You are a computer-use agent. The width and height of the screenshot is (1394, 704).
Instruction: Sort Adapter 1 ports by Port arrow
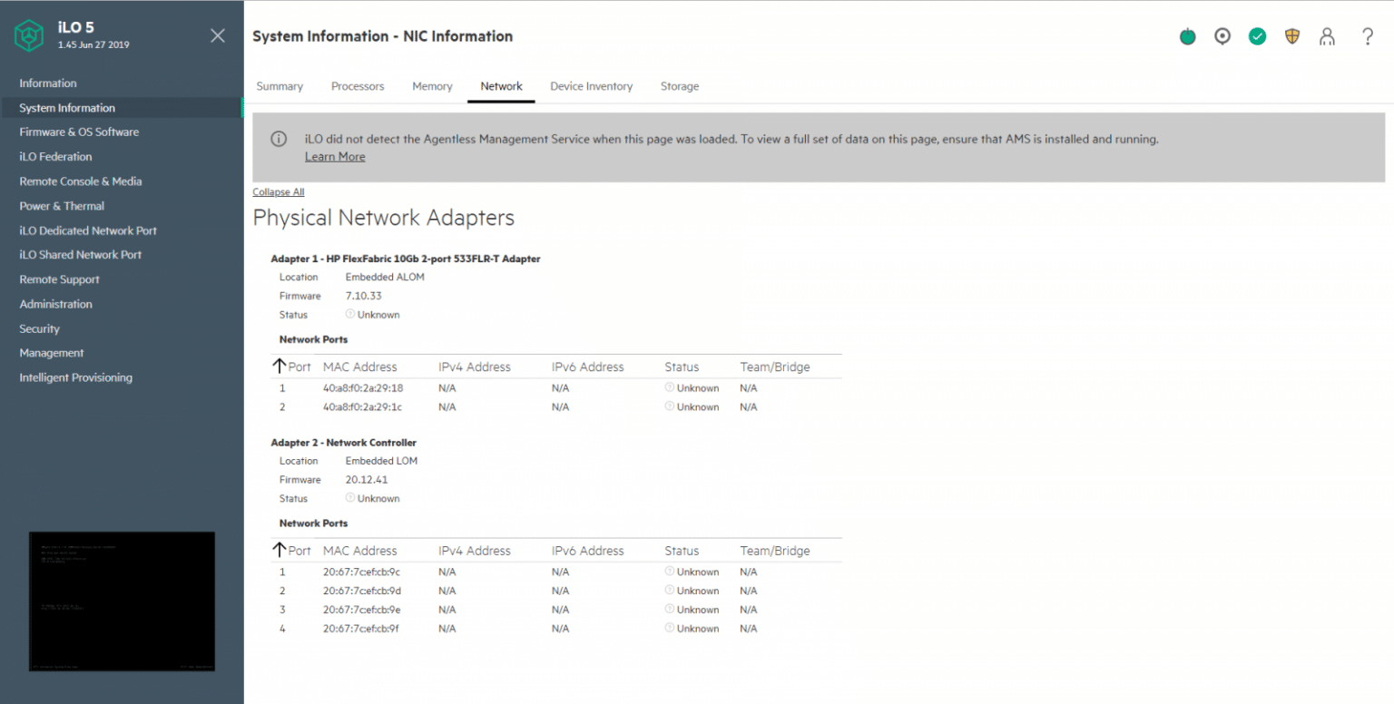[279, 367]
